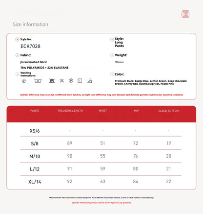203x214 pixels.
Task: Select the WAIST column header
Action: 103,111
